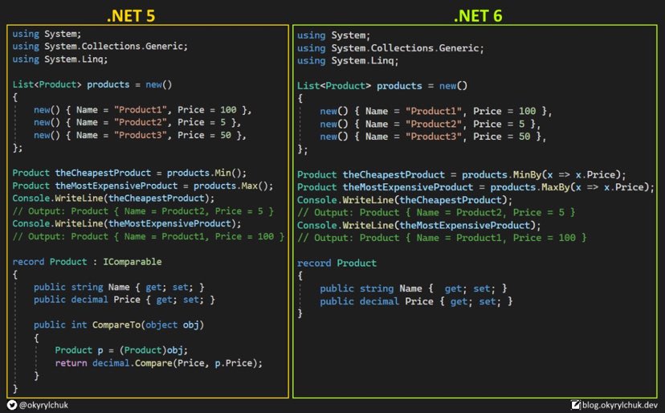Screen dimensions: 665x413
Task: Click the pencil note icon beside blog.okyrylchuk.dev
Action: tap(576, 404)
